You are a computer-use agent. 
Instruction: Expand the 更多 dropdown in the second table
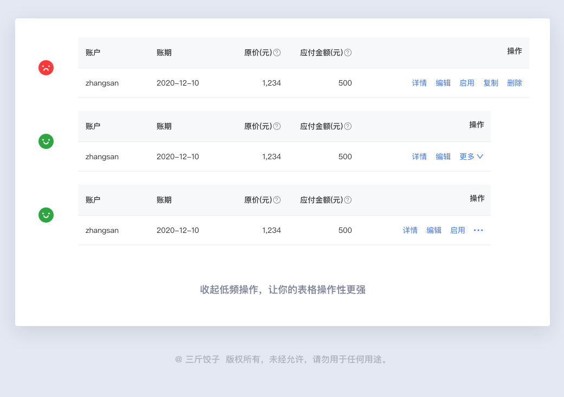471,157
